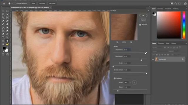
Task: Select the Spot Healing Brush tool
Action: (x=7, y=21)
